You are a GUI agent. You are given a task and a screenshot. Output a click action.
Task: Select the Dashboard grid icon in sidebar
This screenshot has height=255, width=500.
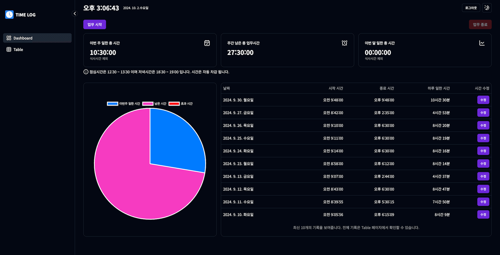click(9, 38)
